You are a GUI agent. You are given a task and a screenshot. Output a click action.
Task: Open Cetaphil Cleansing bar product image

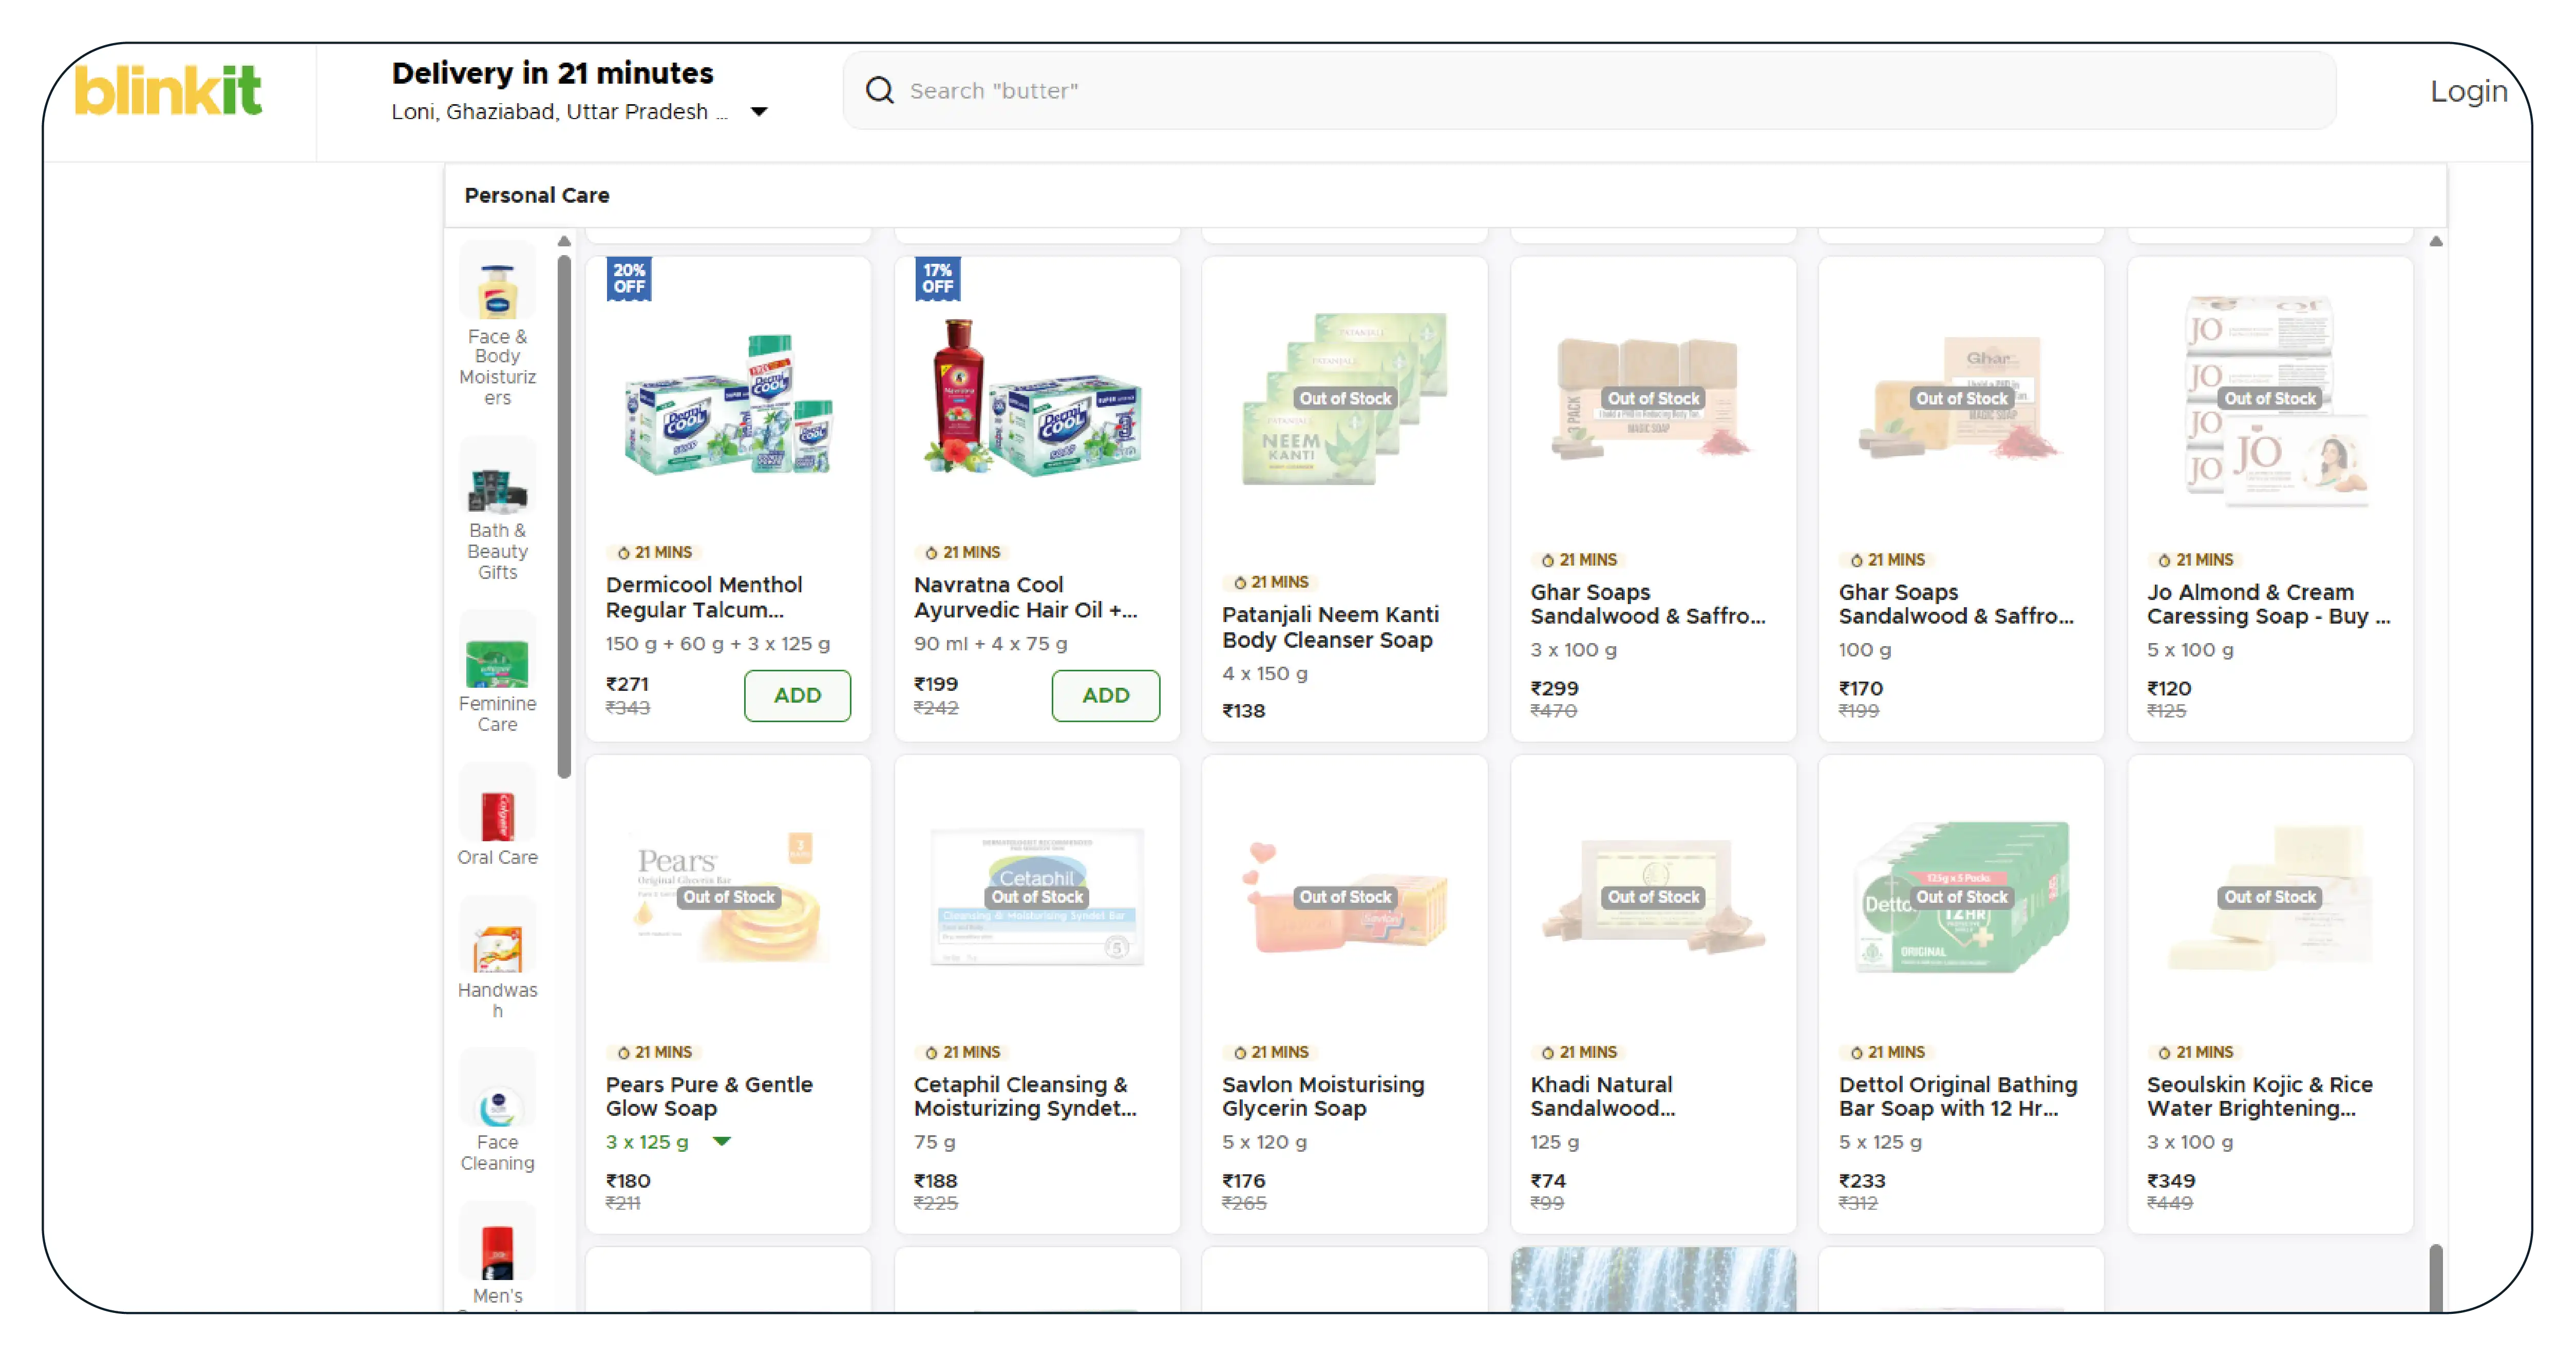(x=1037, y=896)
